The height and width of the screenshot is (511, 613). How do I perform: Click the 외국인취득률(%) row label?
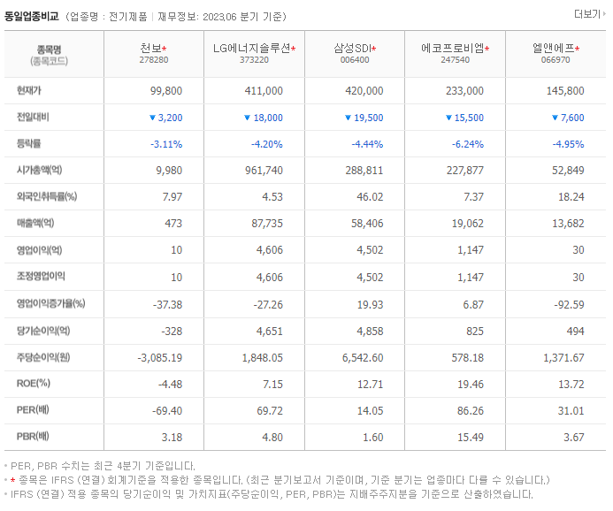(x=47, y=196)
